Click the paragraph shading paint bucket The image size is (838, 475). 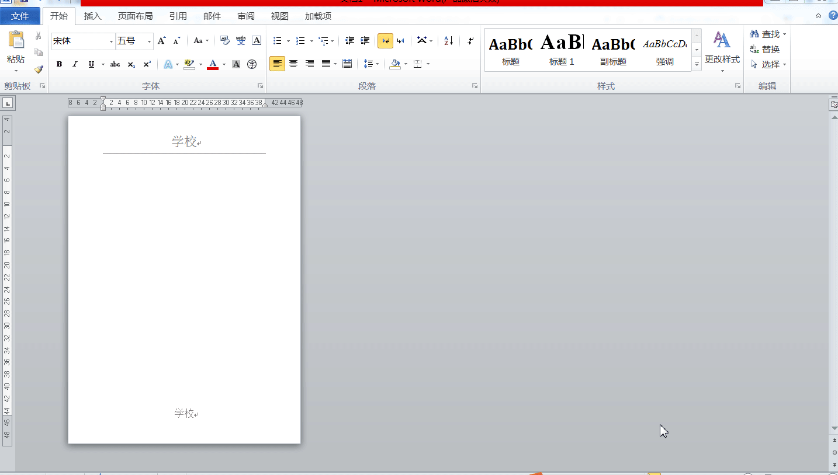(395, 64)
